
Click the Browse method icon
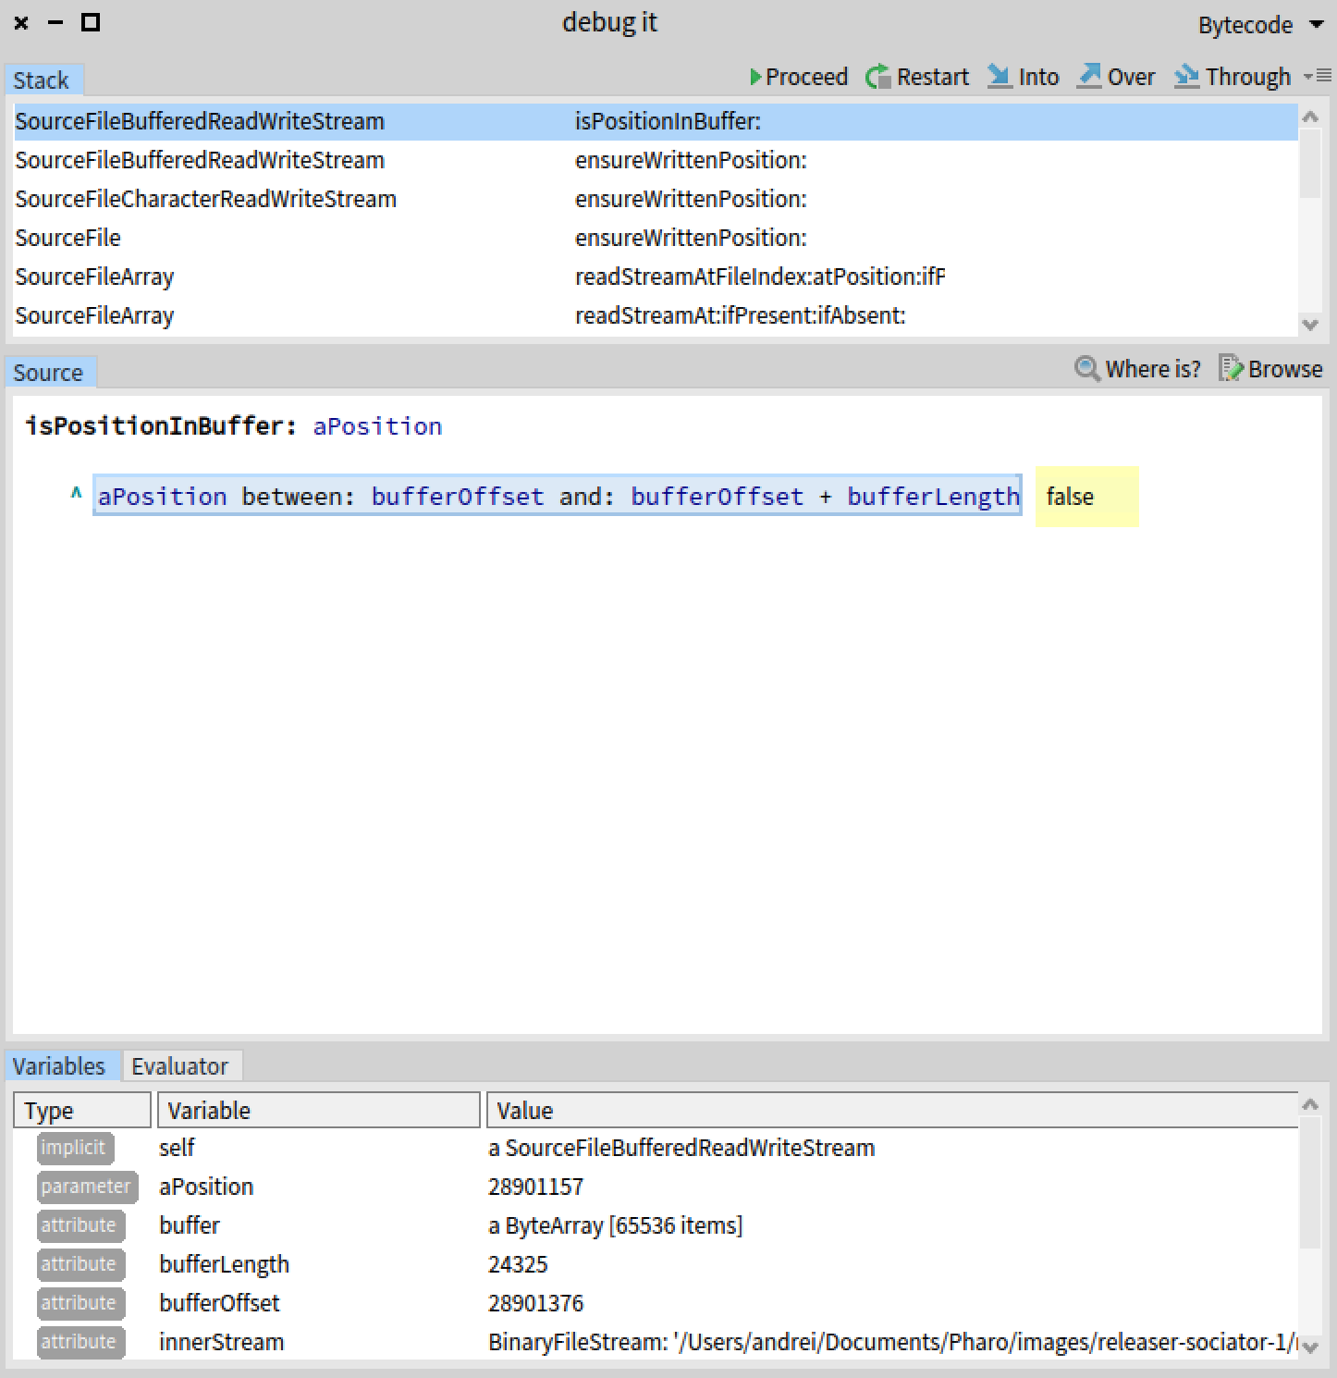click(1231, 369)
